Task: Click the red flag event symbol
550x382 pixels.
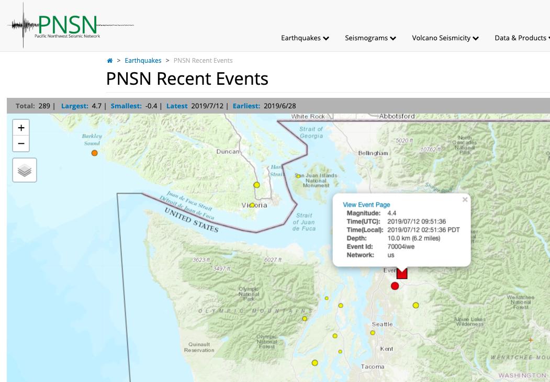Action: pos(402,273)
